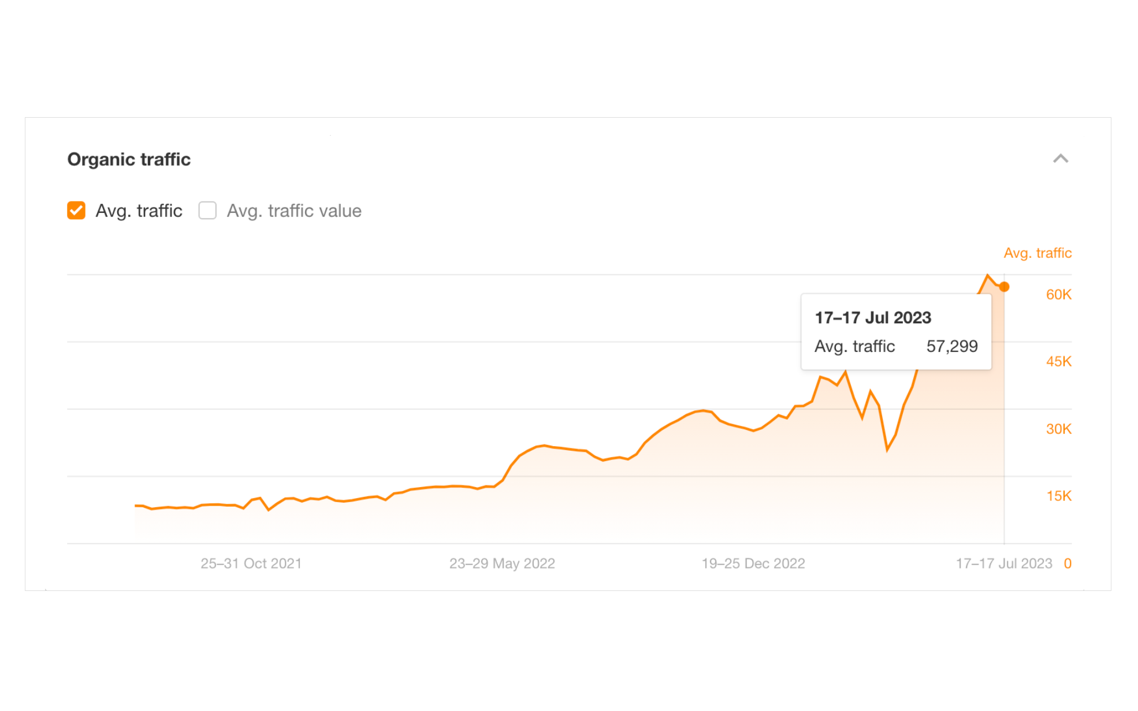The height and width of the screenshot is (711, 1138).
Task: Click the 23–29 May 2022 axis label
Action: point(502,563)
